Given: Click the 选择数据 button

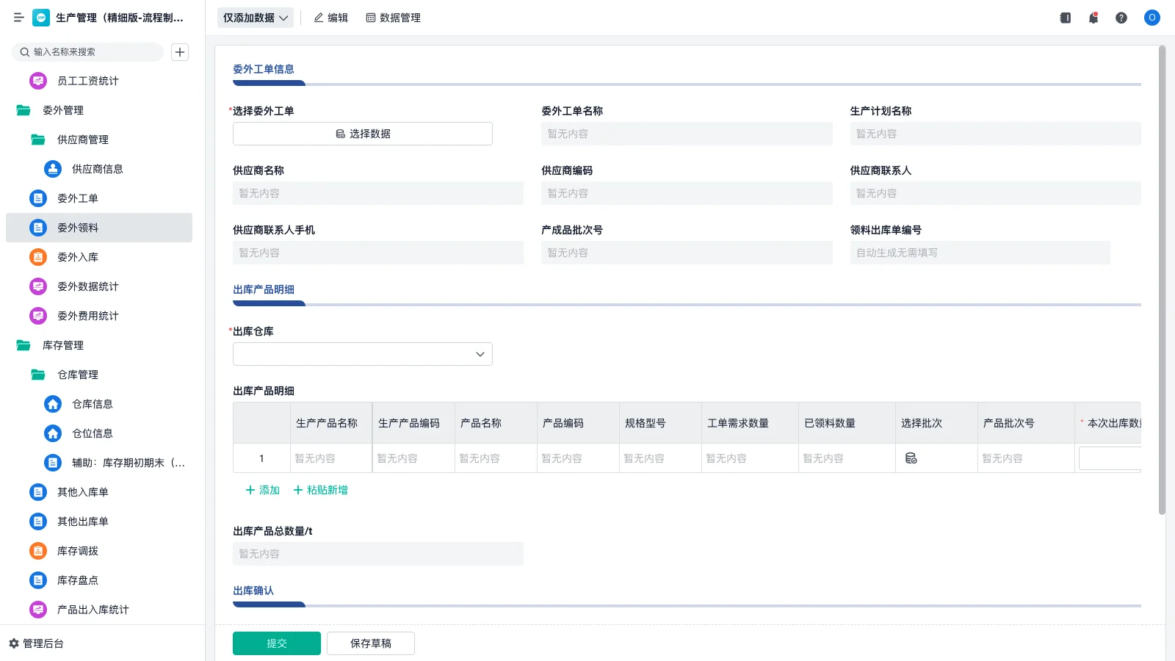Looking at the screenshot, I should (362, 133).
